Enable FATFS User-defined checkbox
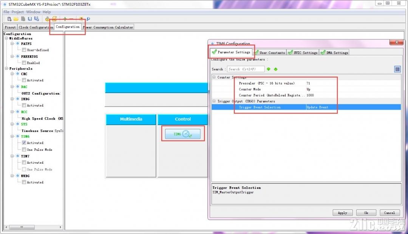The width and height of the screenshot is (408, 234). pyautogui.click(x=24, y=50)
